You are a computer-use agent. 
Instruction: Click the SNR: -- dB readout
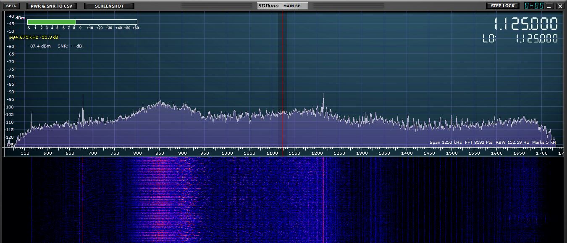click(70, 46)
